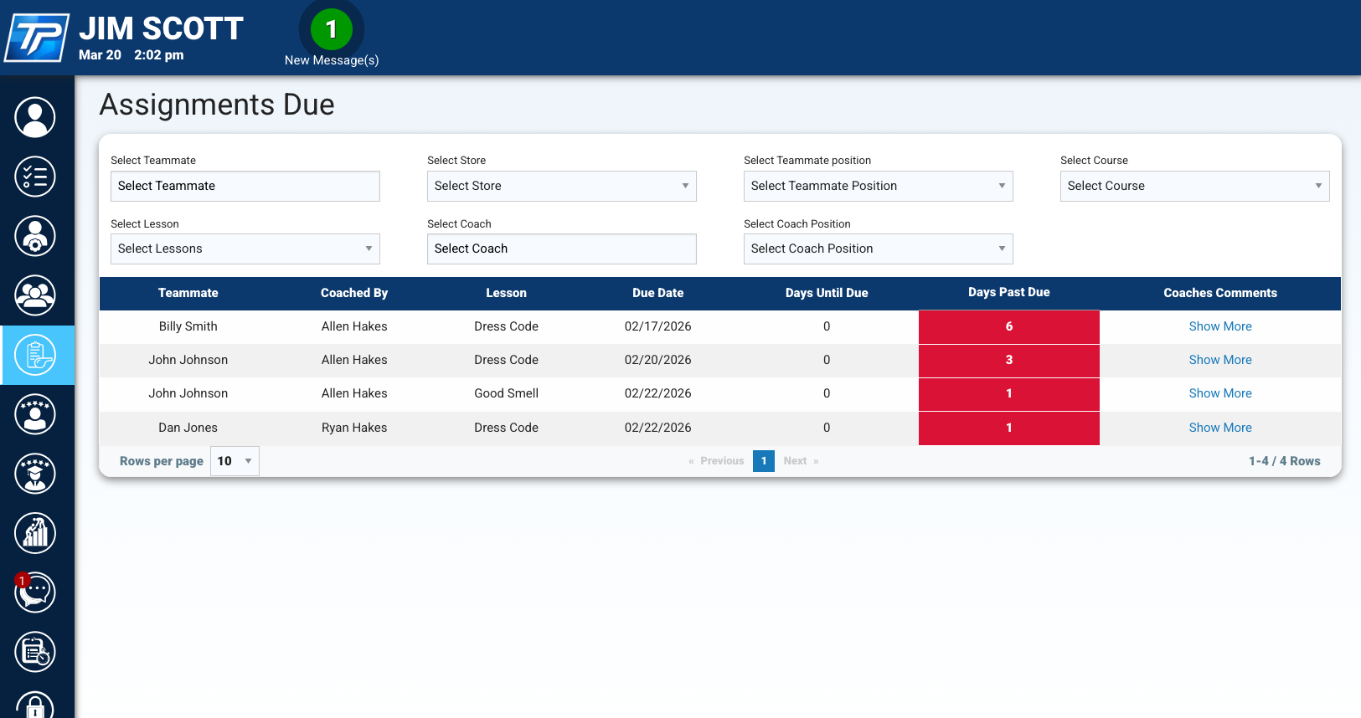Sort by the Lesson column header

(507, 293)
